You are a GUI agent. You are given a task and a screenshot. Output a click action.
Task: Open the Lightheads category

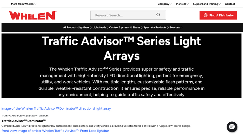[x=99, y=27]
